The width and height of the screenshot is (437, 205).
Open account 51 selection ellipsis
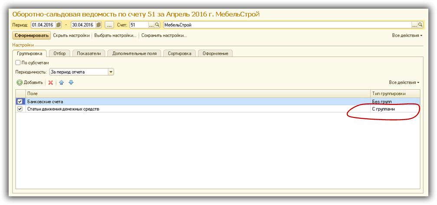151,25
